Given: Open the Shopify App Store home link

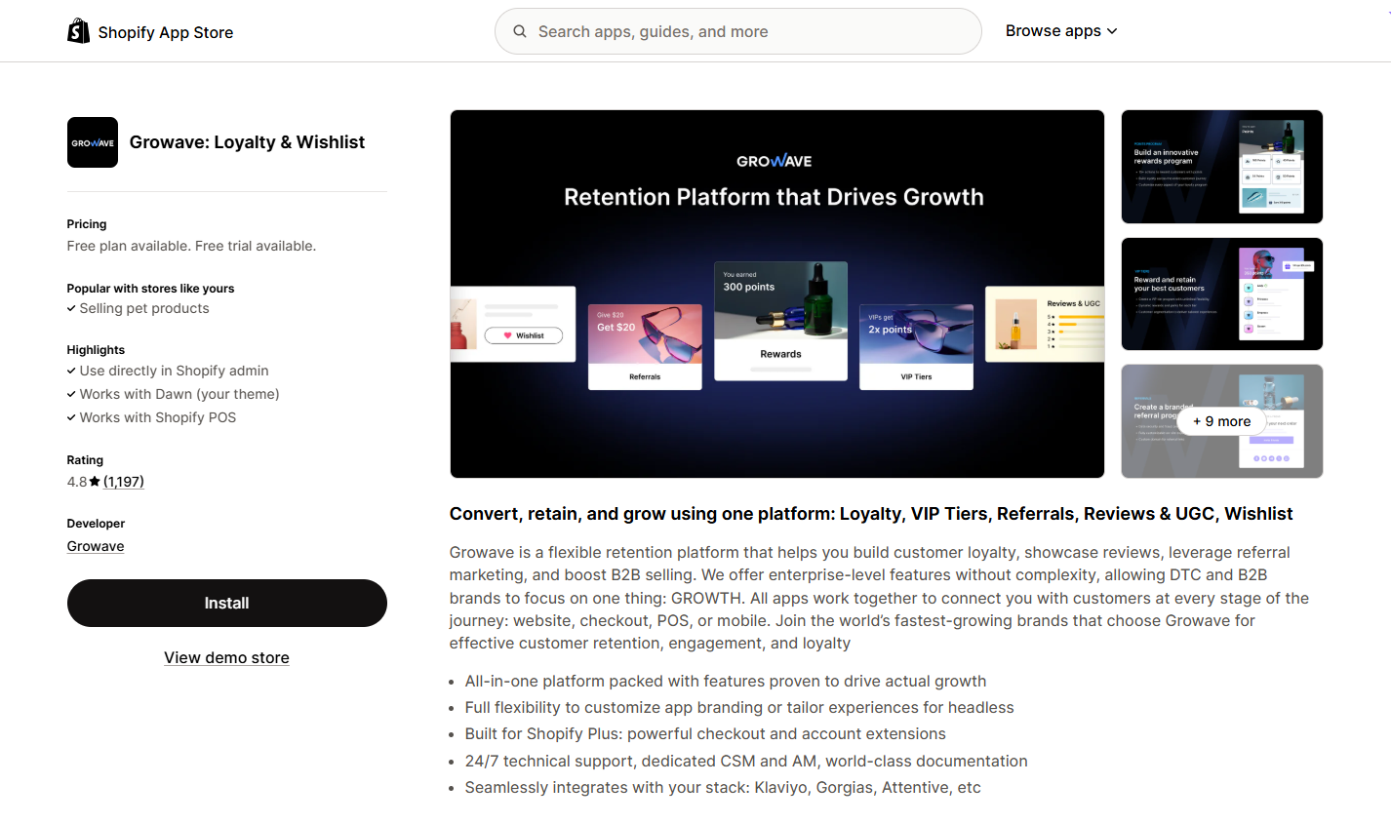Looking at the screenshot, I should 165,32.
